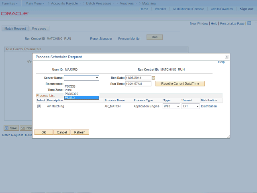Click the Save disk icon

point(6,128)
